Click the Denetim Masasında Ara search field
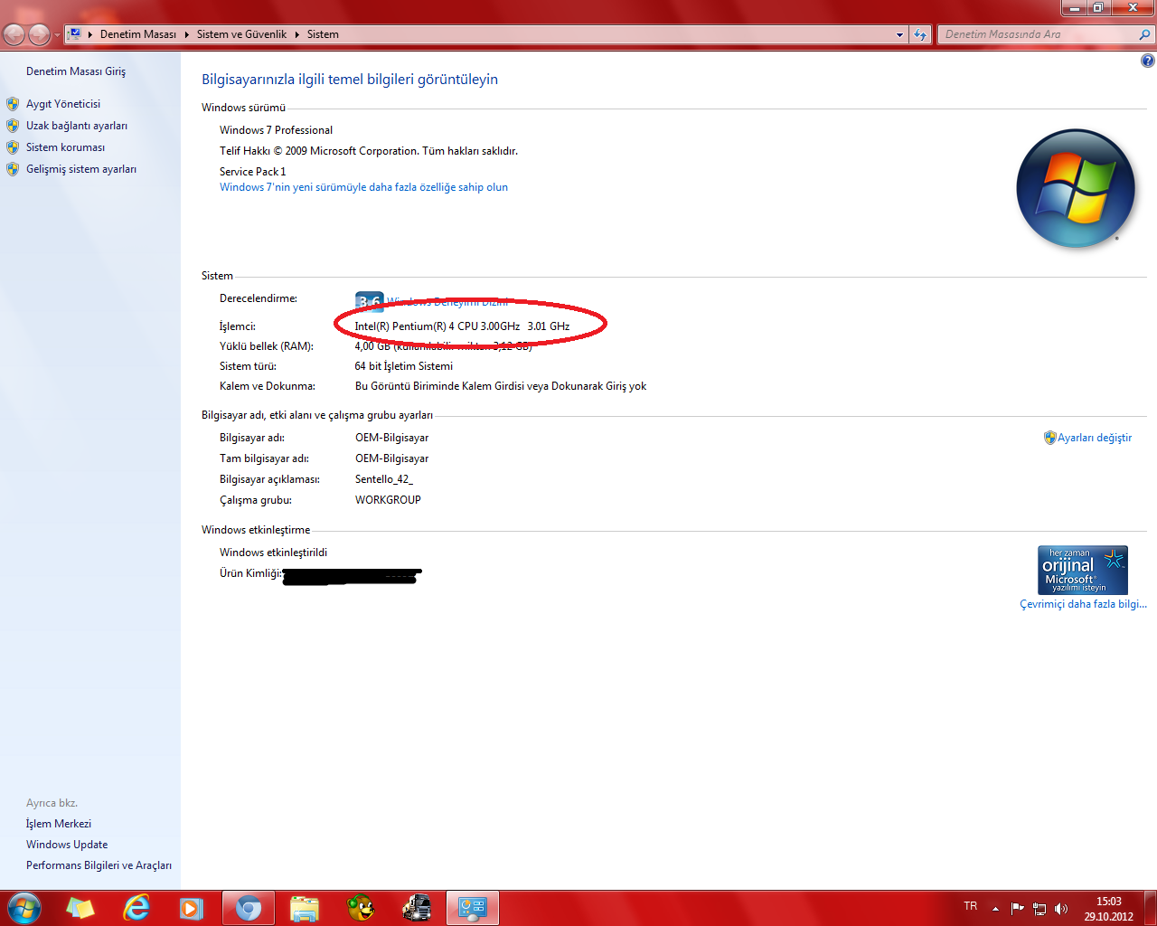 click(1038, 34)
